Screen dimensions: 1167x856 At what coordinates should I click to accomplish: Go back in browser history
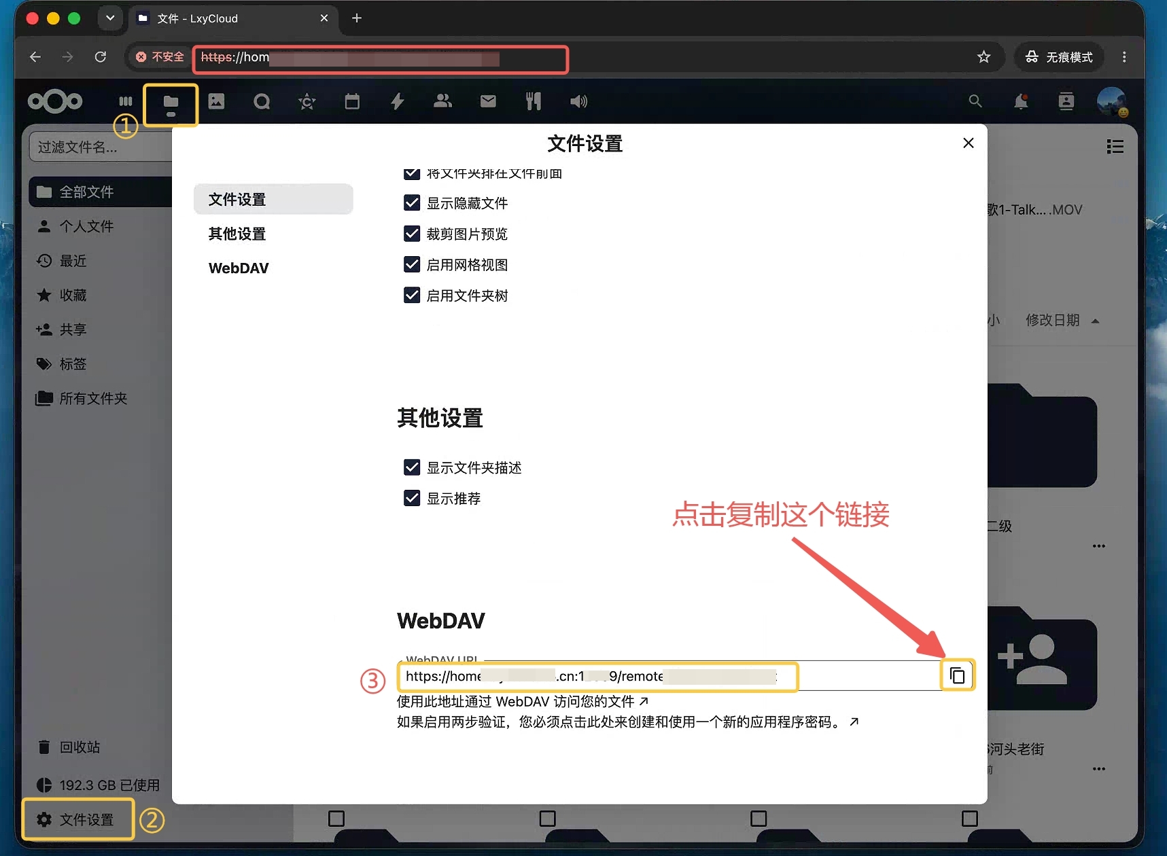pyautogui.click(x=35, y=57)
